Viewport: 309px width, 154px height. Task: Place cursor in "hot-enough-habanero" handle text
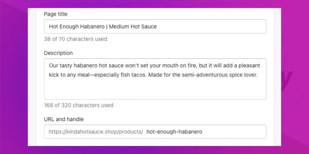click(x=174, y=132)
